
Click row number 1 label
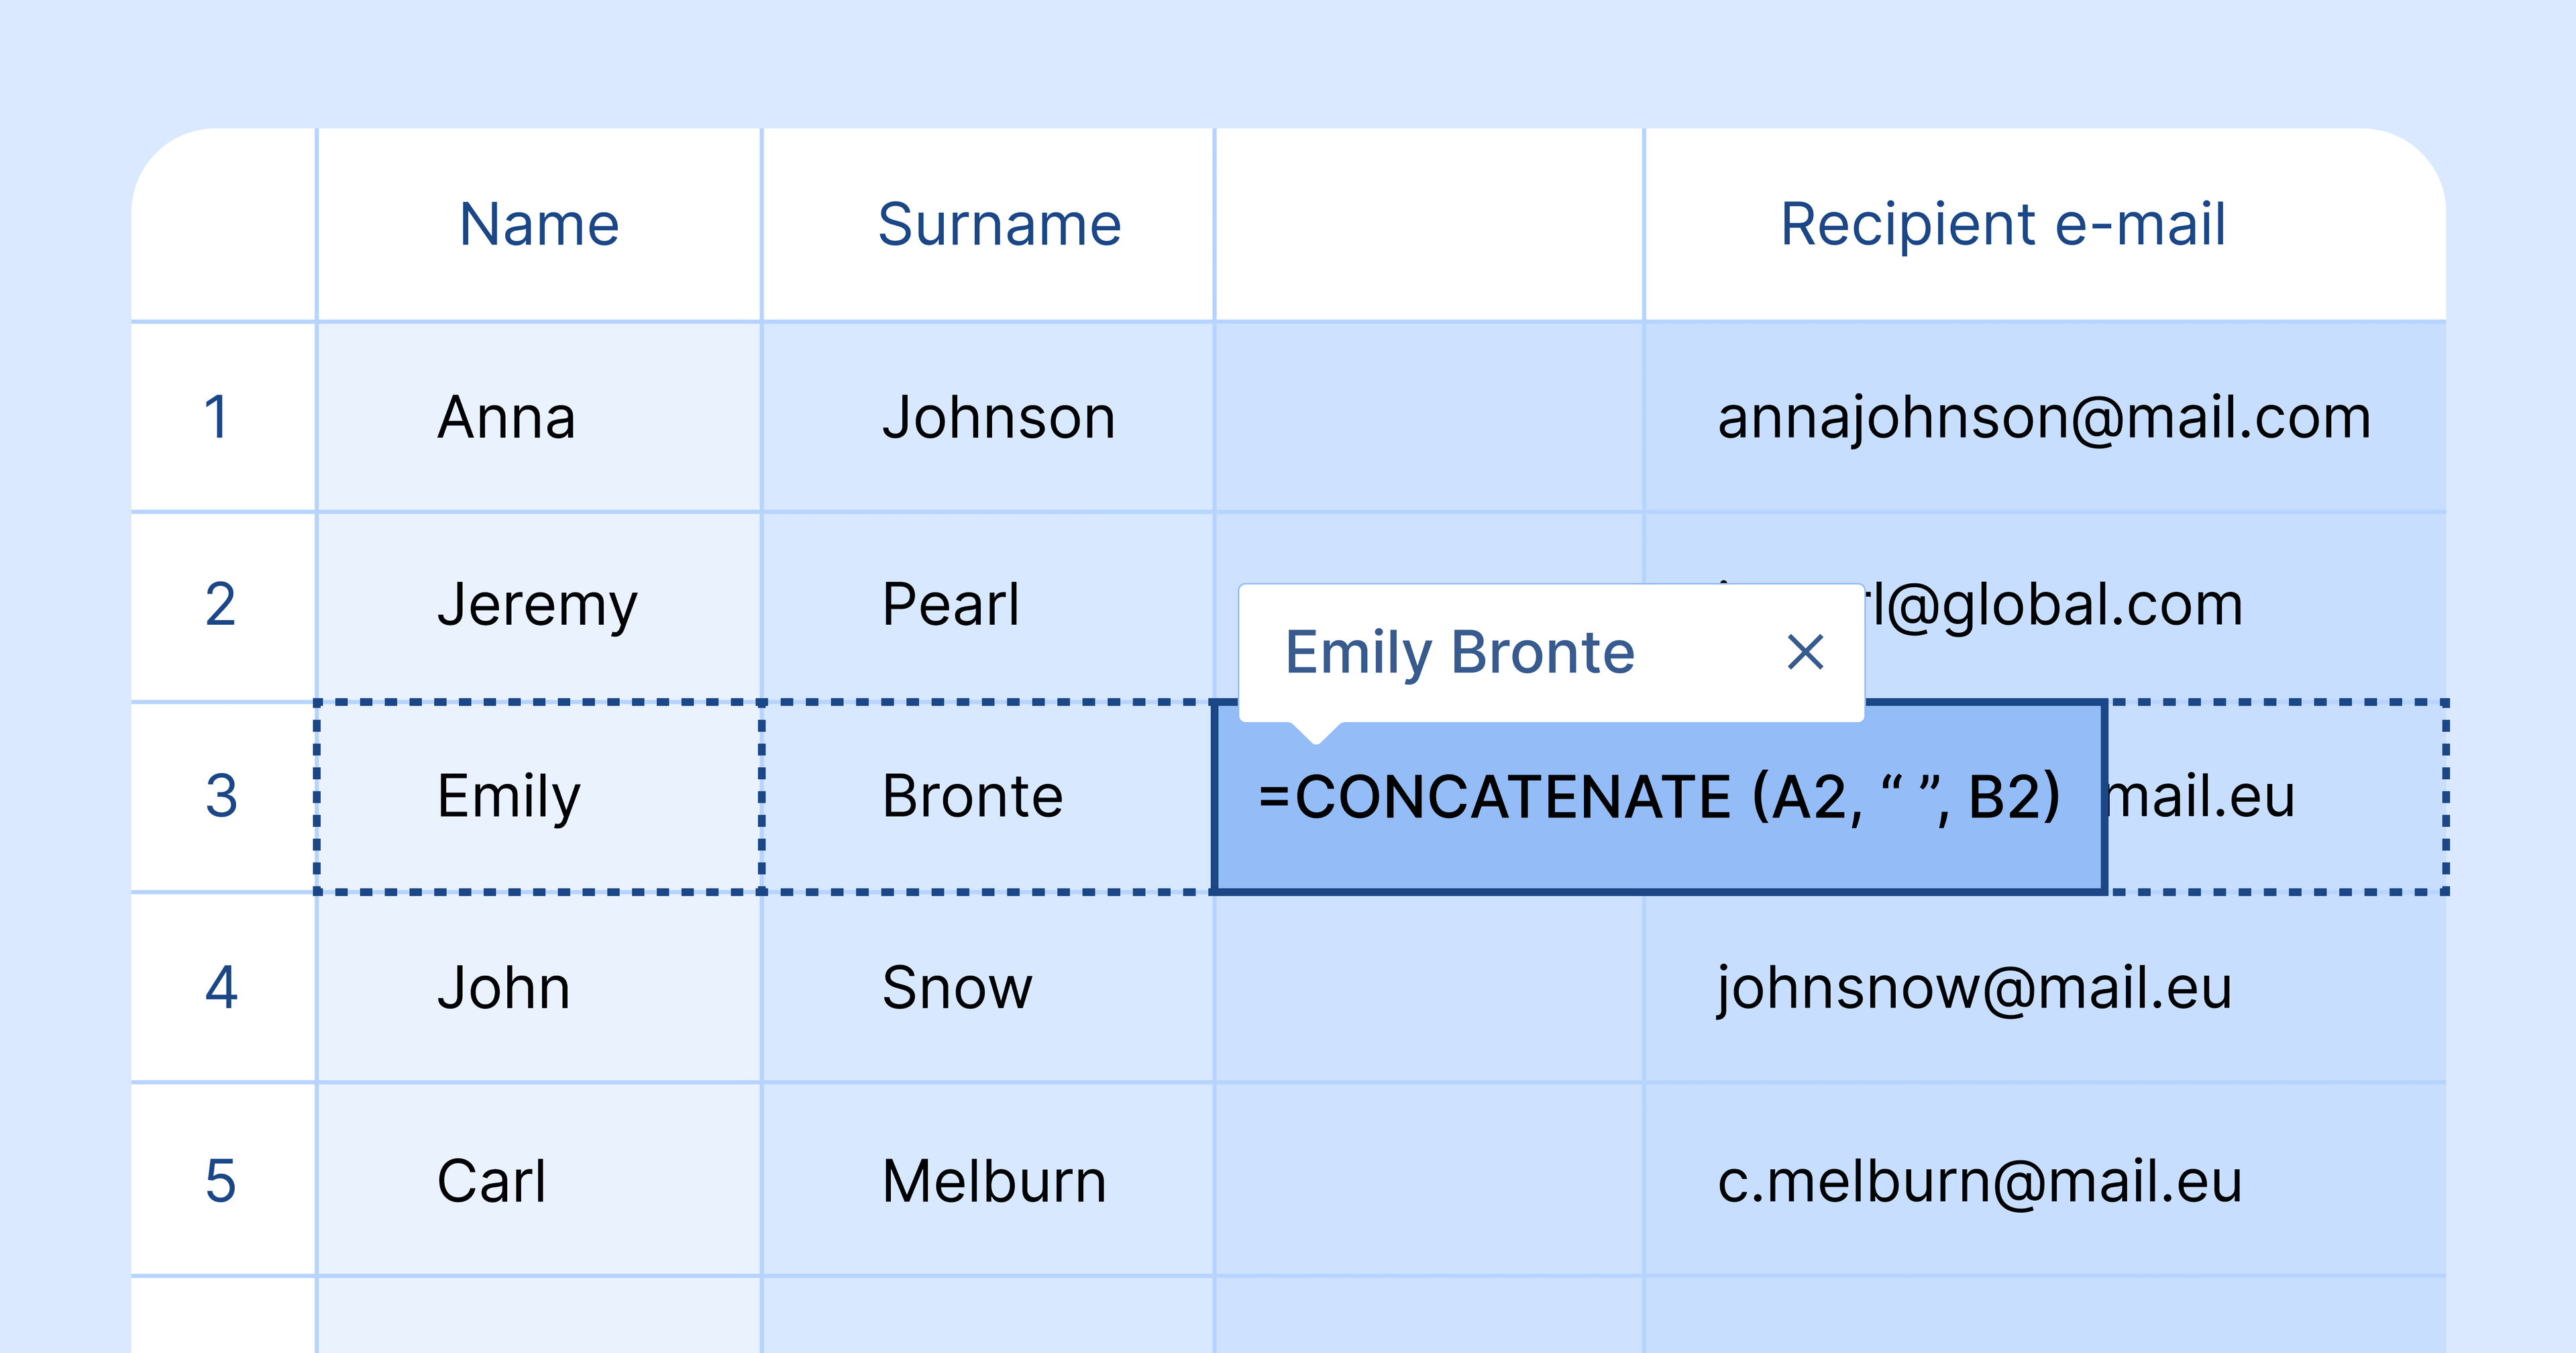pos(217,414)
